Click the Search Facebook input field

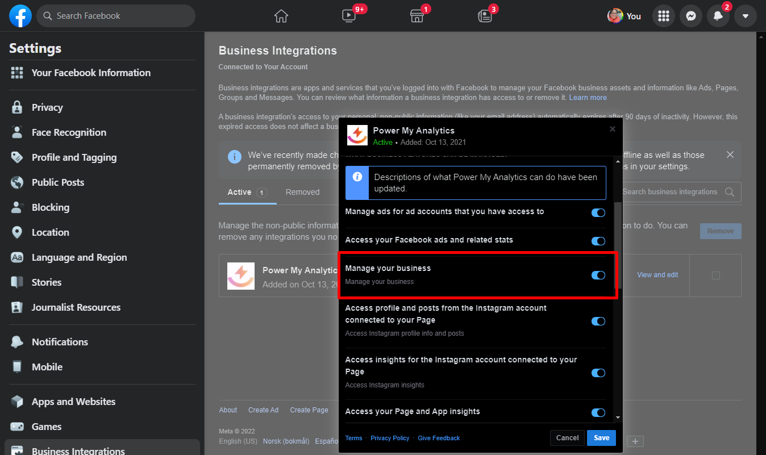[116, 16]
